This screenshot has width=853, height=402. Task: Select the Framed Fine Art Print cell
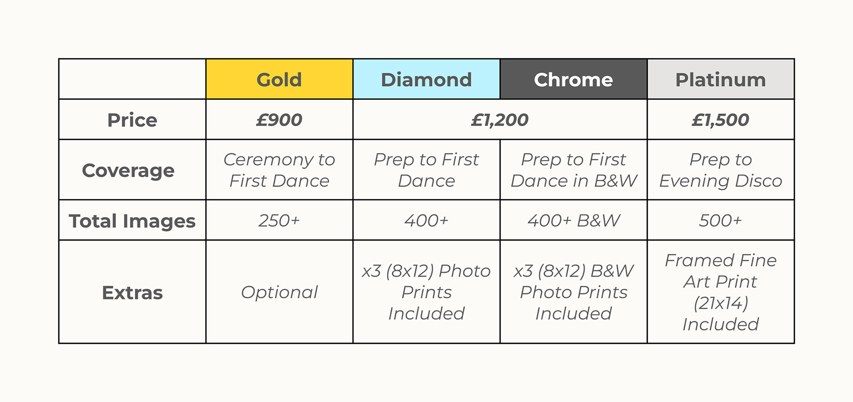(x=720, y=292)
